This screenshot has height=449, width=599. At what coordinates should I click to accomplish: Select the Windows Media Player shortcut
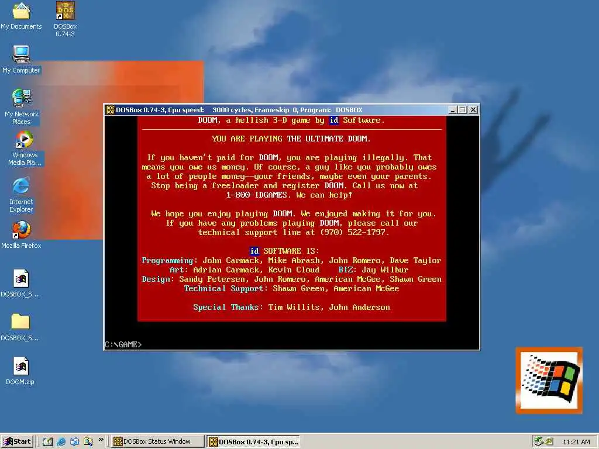25,148
